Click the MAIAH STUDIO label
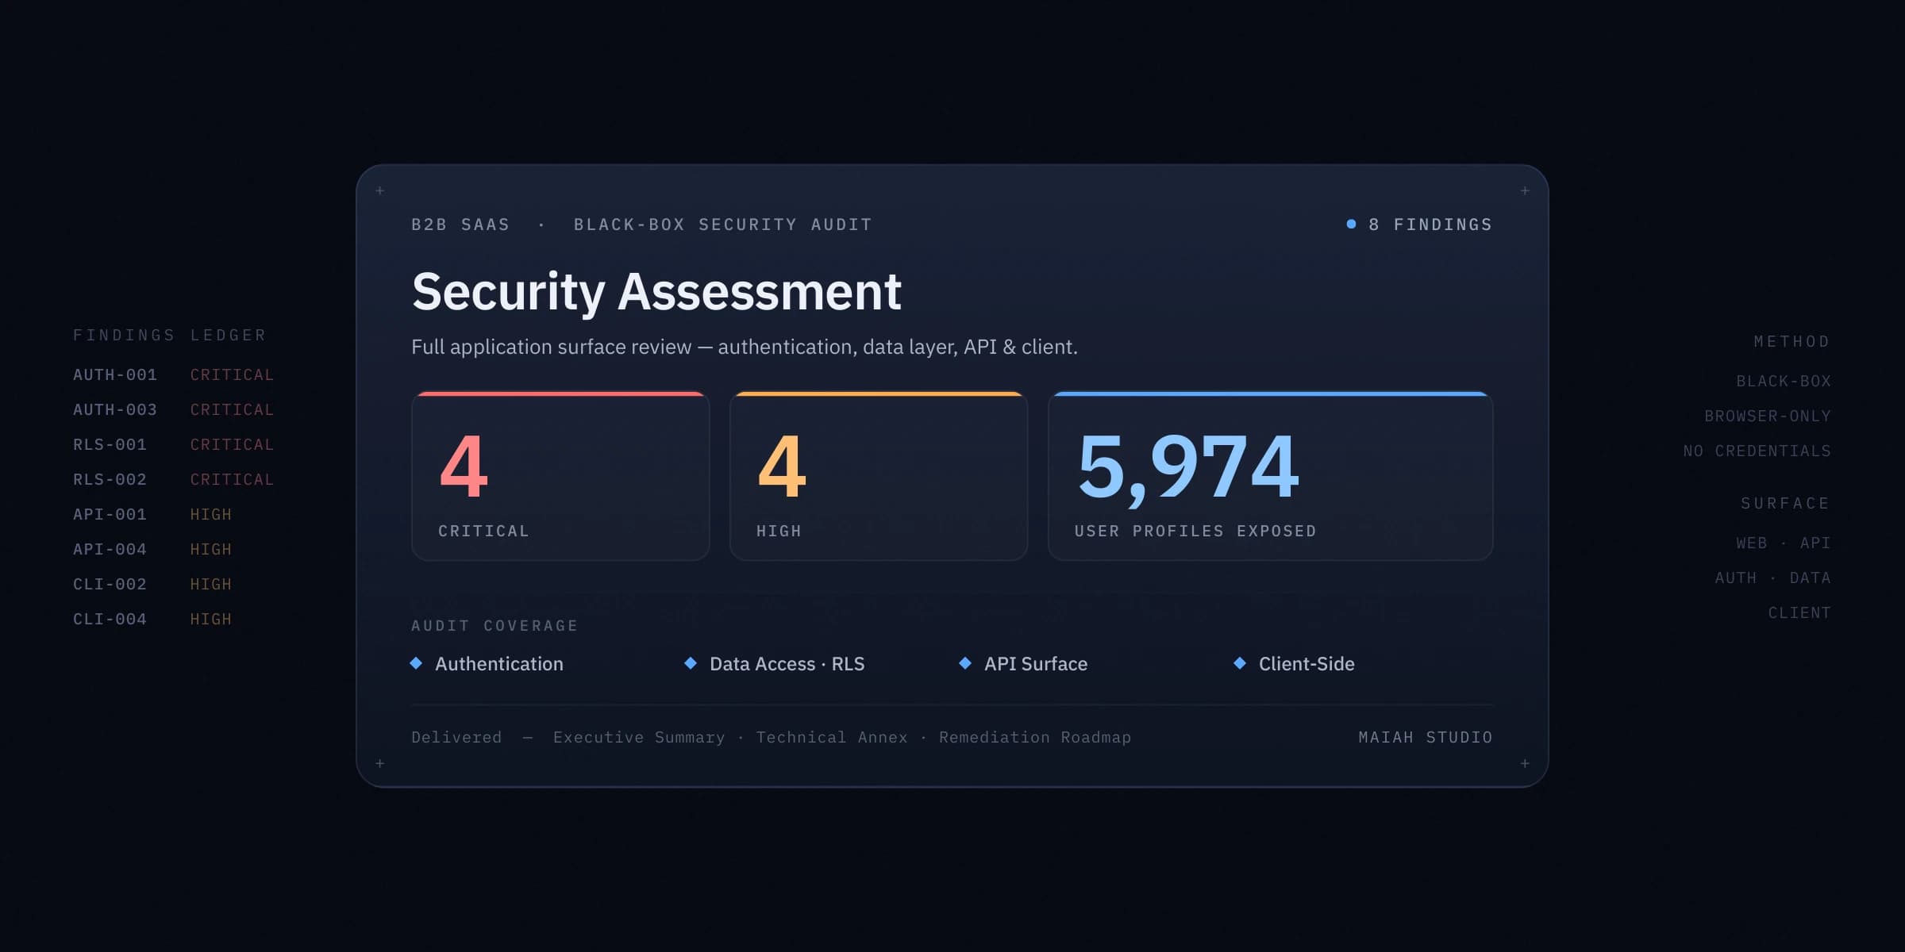 click(x=1426, y=737)
